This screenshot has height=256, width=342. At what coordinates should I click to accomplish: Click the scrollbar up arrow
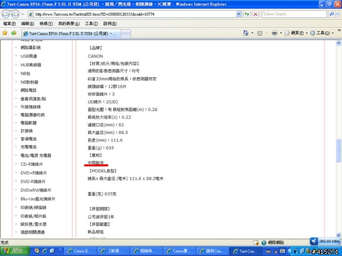pos(338,43)
